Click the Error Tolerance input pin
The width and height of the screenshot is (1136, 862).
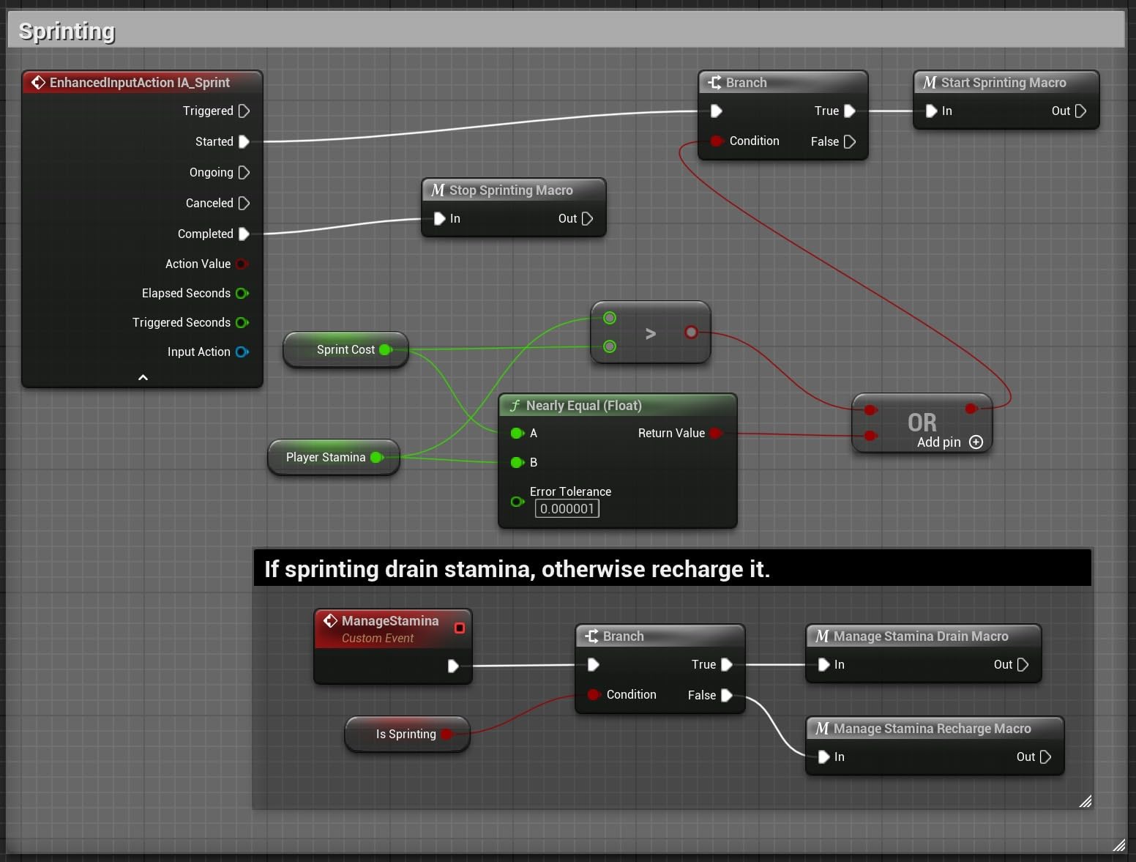coord(517,502)
